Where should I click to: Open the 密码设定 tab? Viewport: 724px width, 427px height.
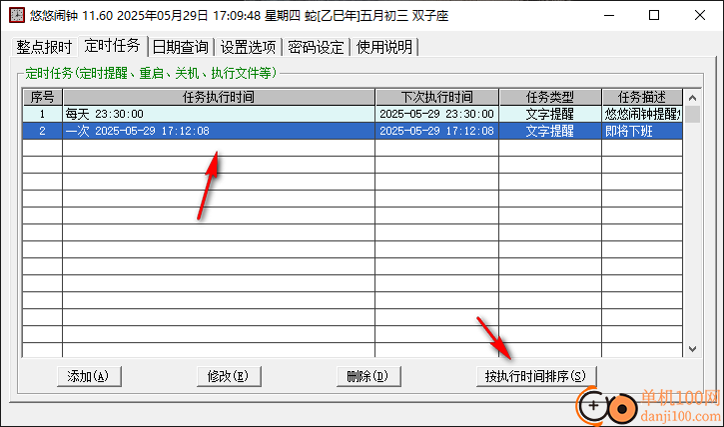(316, 47)
